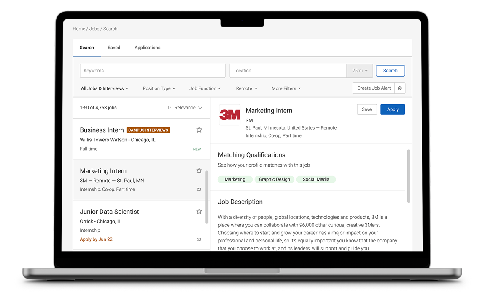Switch to the Applications tab
The image size is (485, 308).
pos(147,48)
